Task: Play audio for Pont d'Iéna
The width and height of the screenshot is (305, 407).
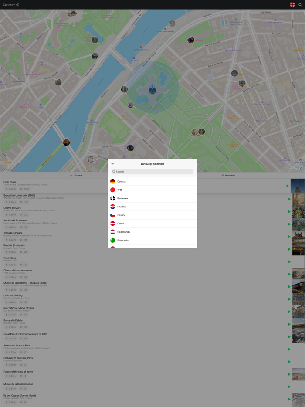Action: pos(289,261)
